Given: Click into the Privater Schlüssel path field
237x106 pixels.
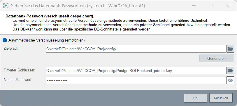Looking at the screenshot, I should pos(136,71).
